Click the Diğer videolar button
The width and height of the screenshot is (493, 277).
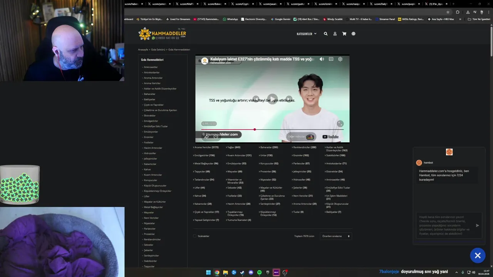tap(302, 137)
